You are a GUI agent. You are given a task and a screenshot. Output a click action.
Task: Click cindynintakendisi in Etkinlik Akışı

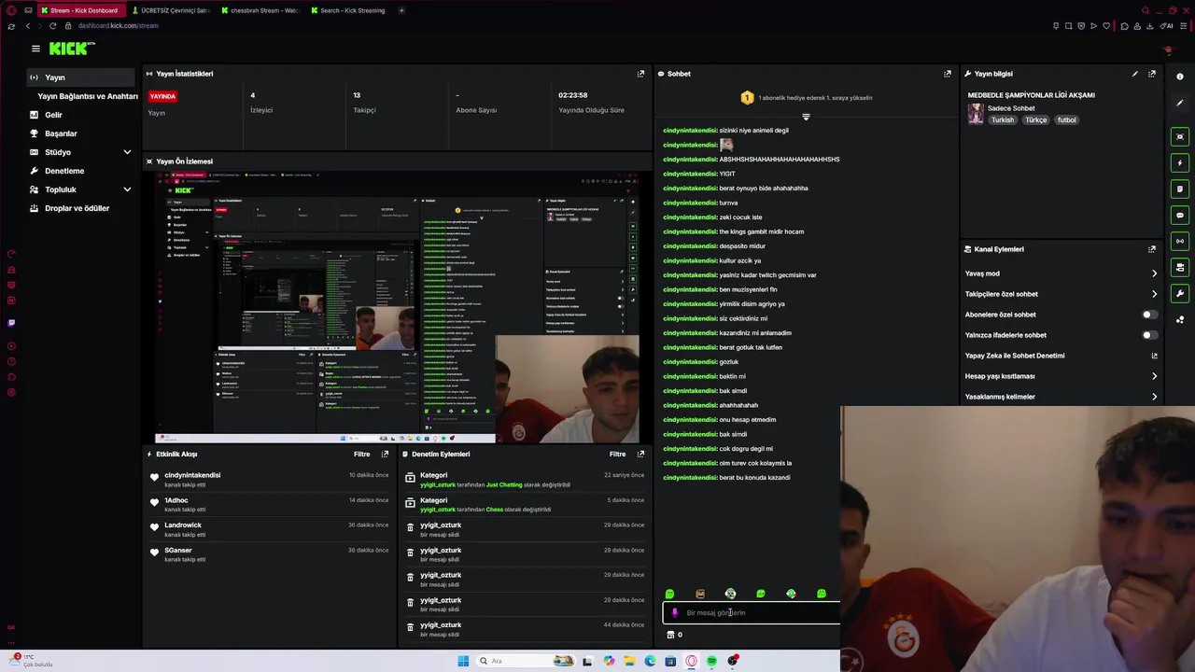(192, 475)
